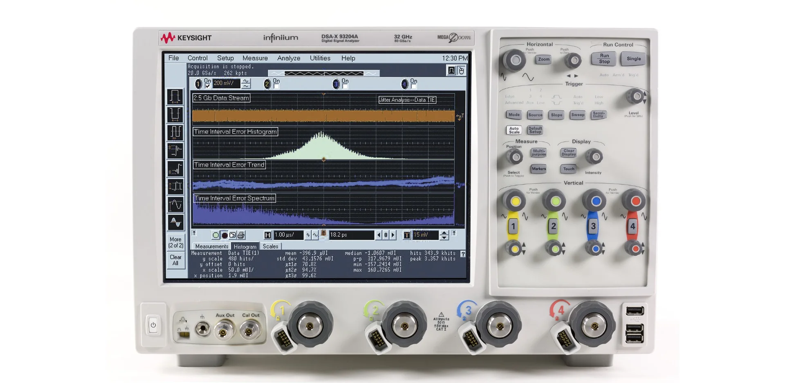This screenshot has width=785, height=383.
Task: Click the compressed-wave button after 1.00 µs/
Action: coord(308,235)
